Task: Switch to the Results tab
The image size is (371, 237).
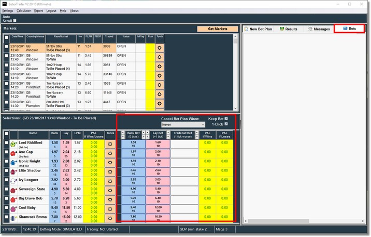Action: (x=288, y=29)
